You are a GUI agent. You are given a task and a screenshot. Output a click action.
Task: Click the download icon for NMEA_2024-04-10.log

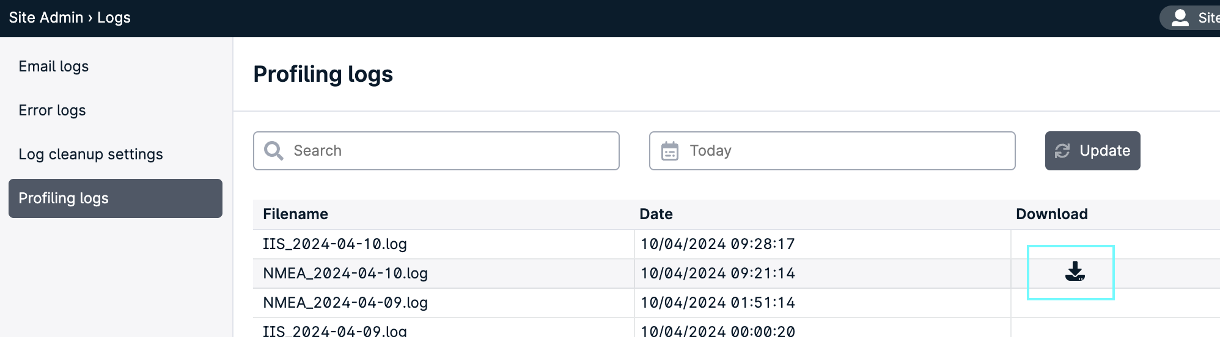coord(1075,272)
